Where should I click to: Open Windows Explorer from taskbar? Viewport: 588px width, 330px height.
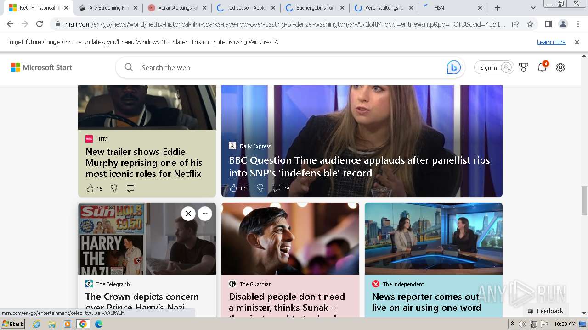pyautogui.click(x=52, y=324)
